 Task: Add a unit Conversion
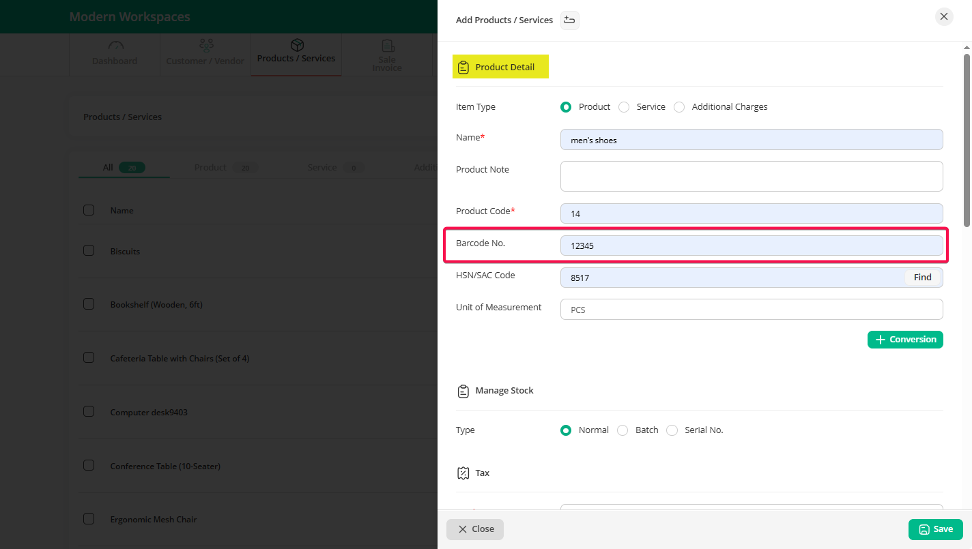pyautogui.click(x=905, y=340)
